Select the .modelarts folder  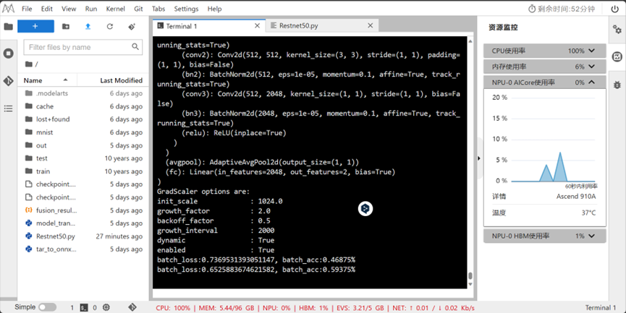(x=83, y=93)
